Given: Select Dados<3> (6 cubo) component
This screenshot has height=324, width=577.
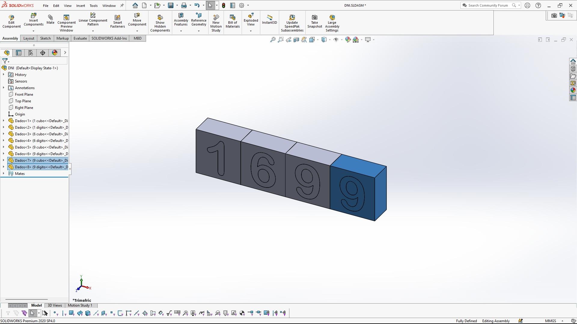Looking at the screenshot, I should tap(38, 134).
